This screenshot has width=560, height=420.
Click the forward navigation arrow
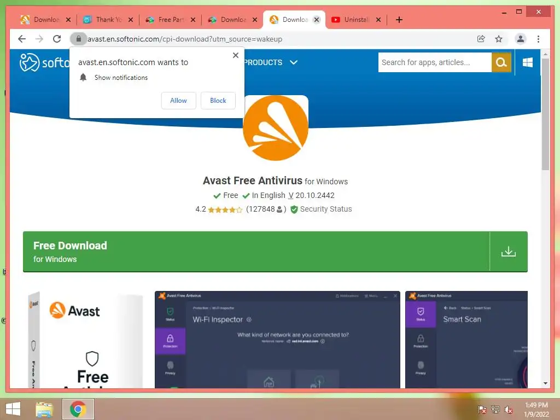(39, 39)
